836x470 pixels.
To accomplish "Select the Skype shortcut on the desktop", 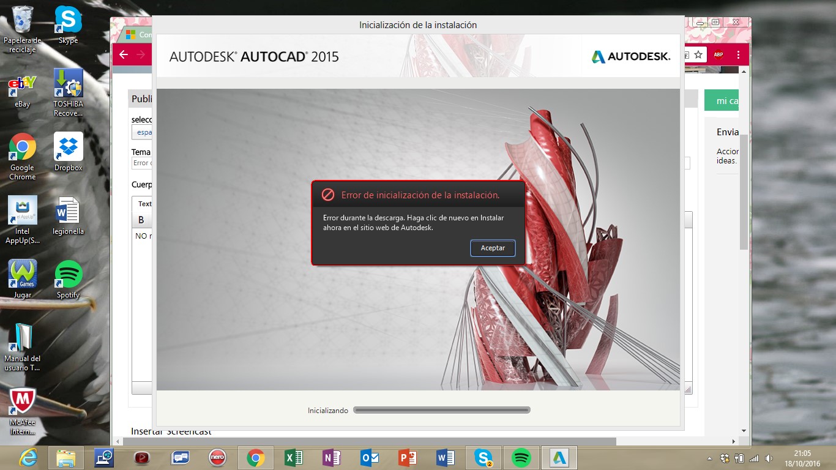I will [68, 24].
